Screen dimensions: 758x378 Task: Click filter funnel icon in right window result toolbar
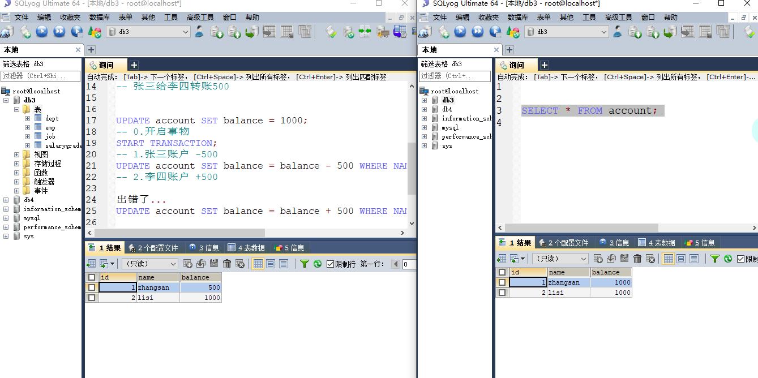click(x=715, y=259)
